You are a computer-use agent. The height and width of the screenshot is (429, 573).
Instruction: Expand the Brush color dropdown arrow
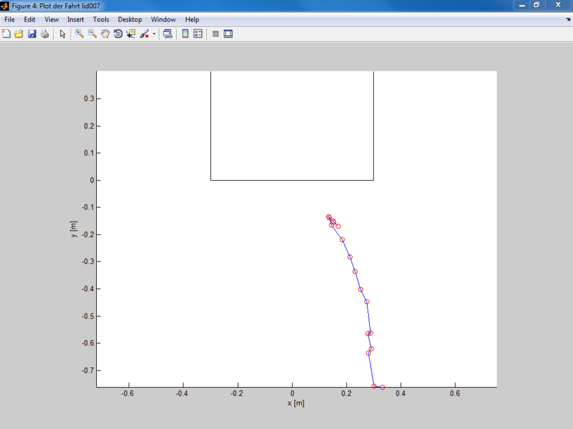154,34
